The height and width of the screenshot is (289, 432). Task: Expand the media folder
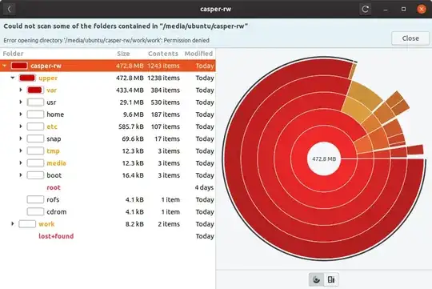click(21, 163)
